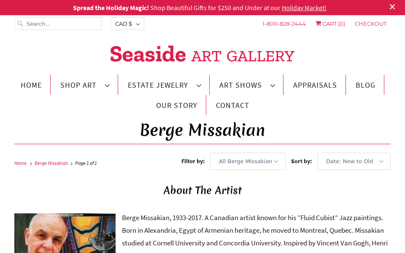The height and width of the screenshot is (253, 405).
Task: Click the Berge Missakian portrait photo
Action: pyautogui.click(x=65, y=233)
